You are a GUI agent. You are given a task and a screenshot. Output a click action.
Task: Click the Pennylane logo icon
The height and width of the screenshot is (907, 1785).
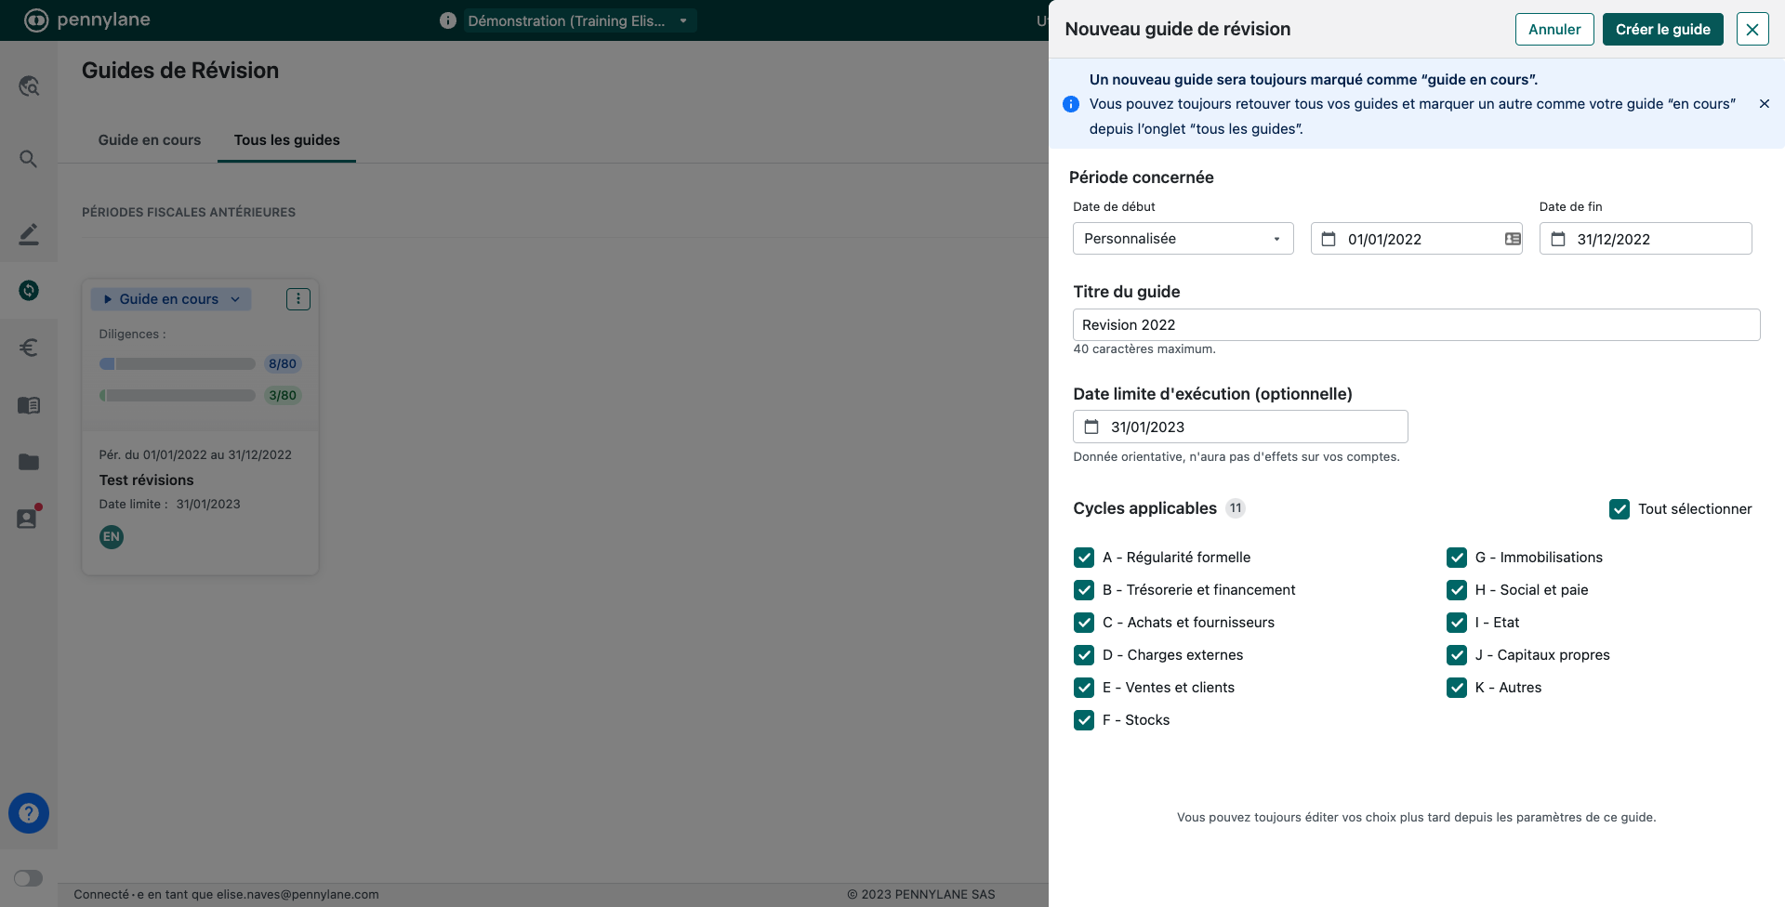click(36, 20)
